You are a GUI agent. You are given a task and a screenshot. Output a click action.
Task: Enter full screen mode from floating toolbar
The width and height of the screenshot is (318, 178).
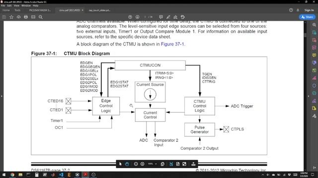[x=184, y=164]
